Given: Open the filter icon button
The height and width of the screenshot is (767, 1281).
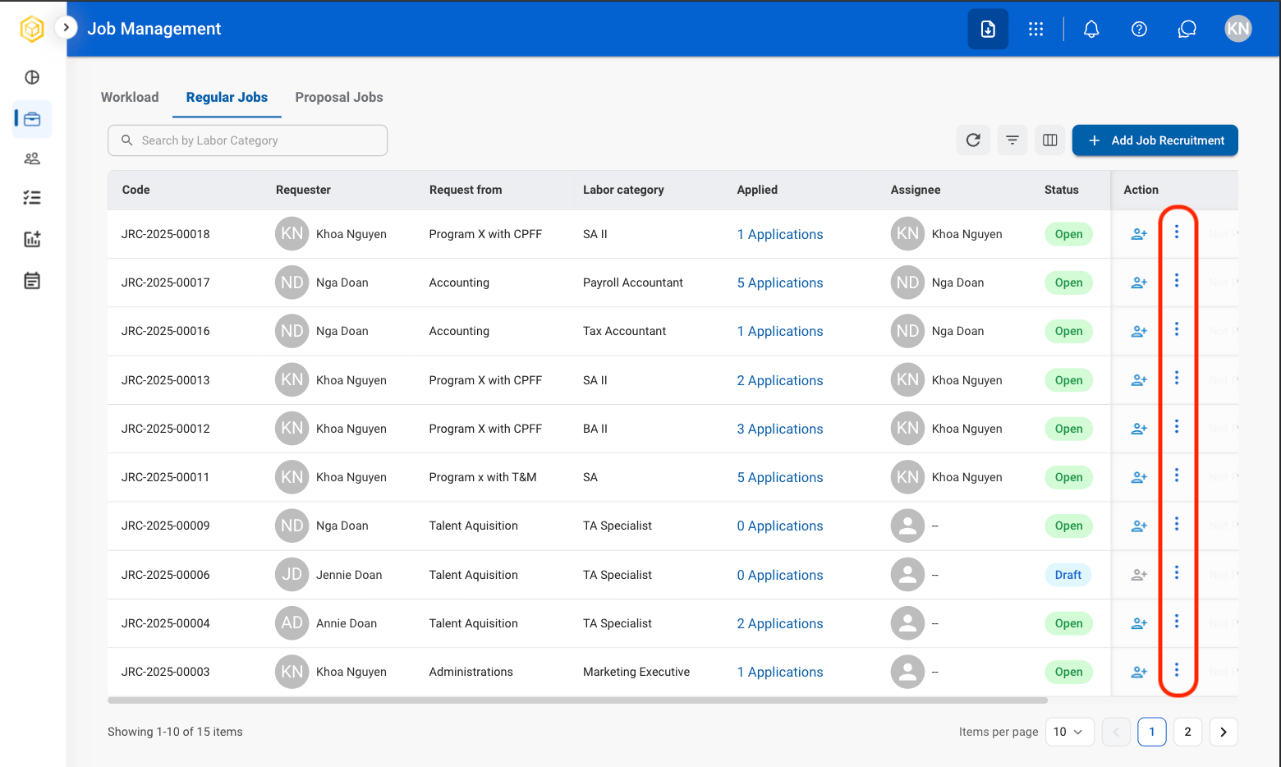Looking at the screenshot, I should [1012, 140].
